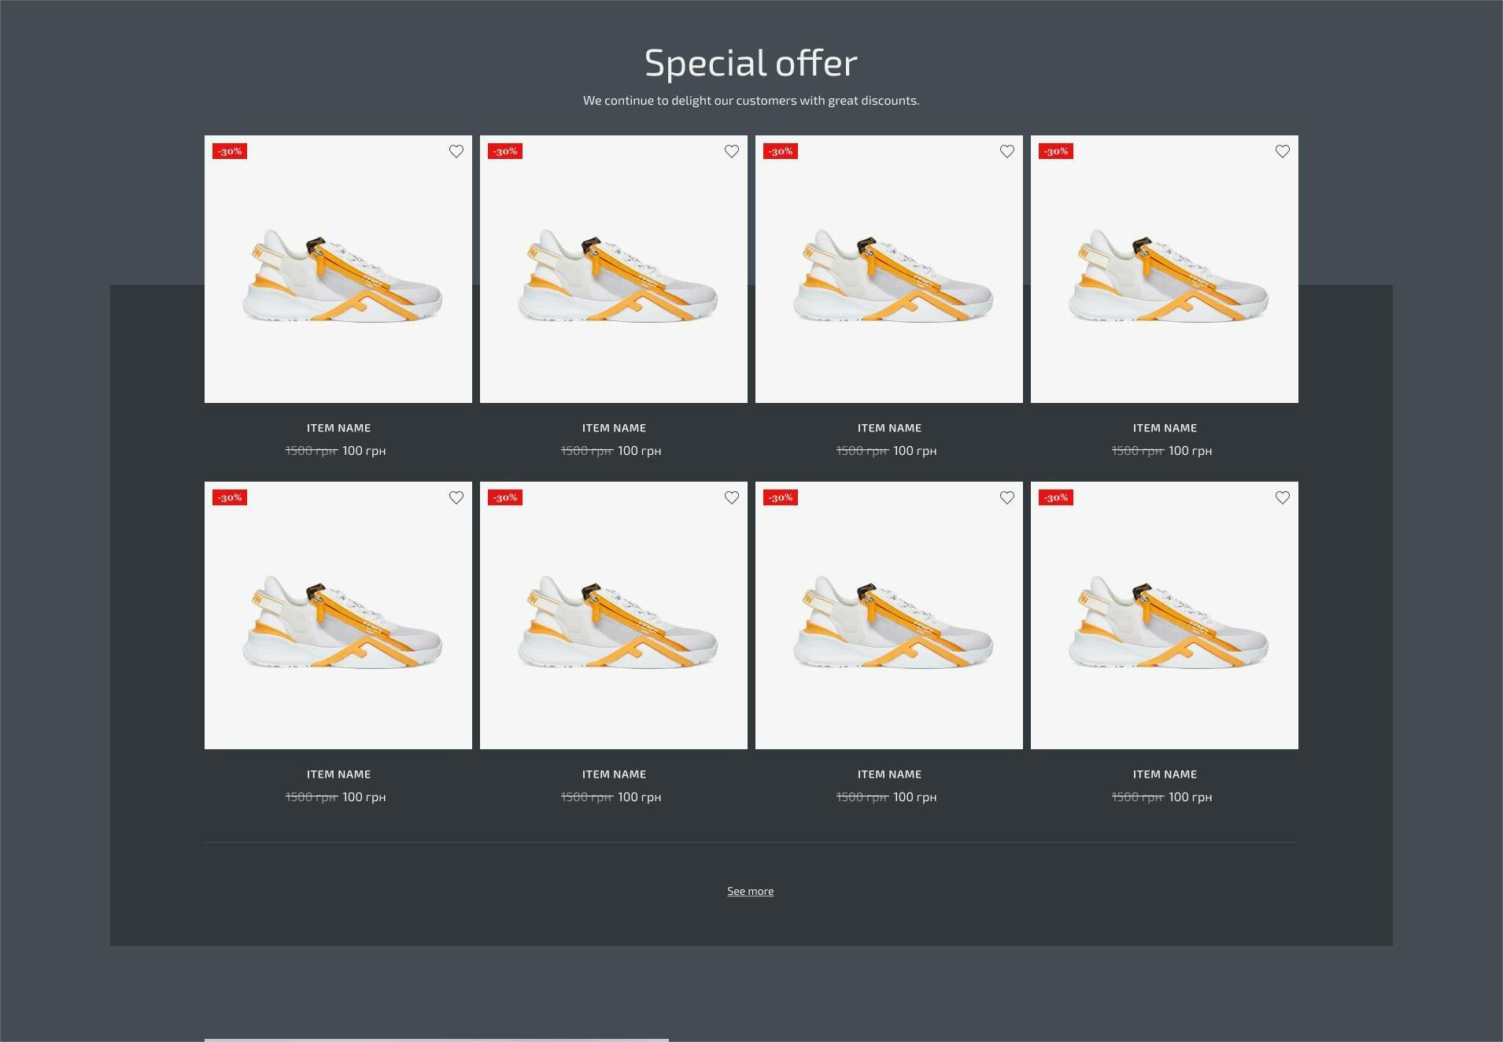Click heart icon on second bottom-row product
1503x1042 pixels.
(732, 497)
